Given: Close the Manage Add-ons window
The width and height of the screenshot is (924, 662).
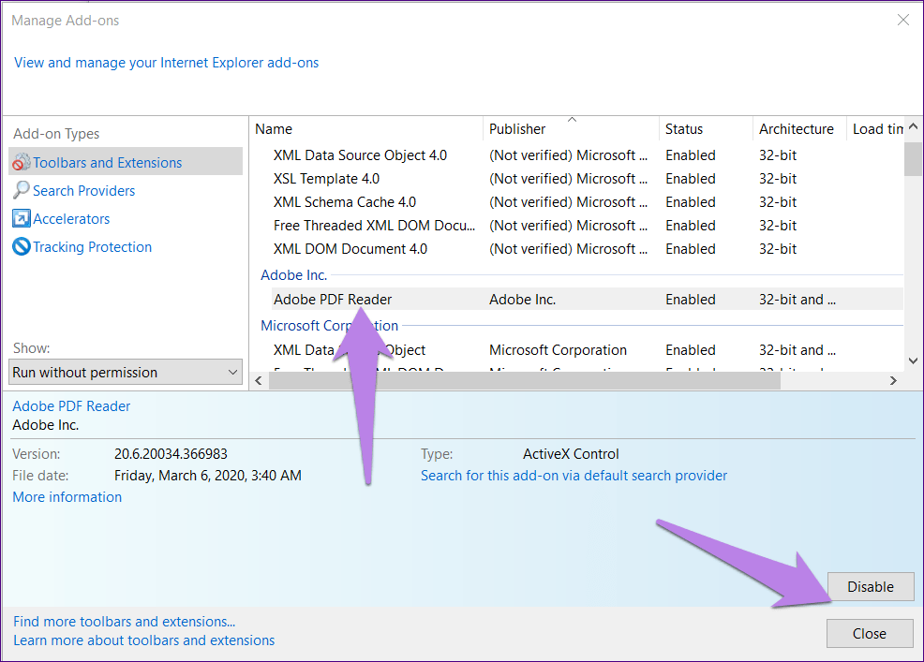Looking at the screenshot, I should [x=902, y=20].
